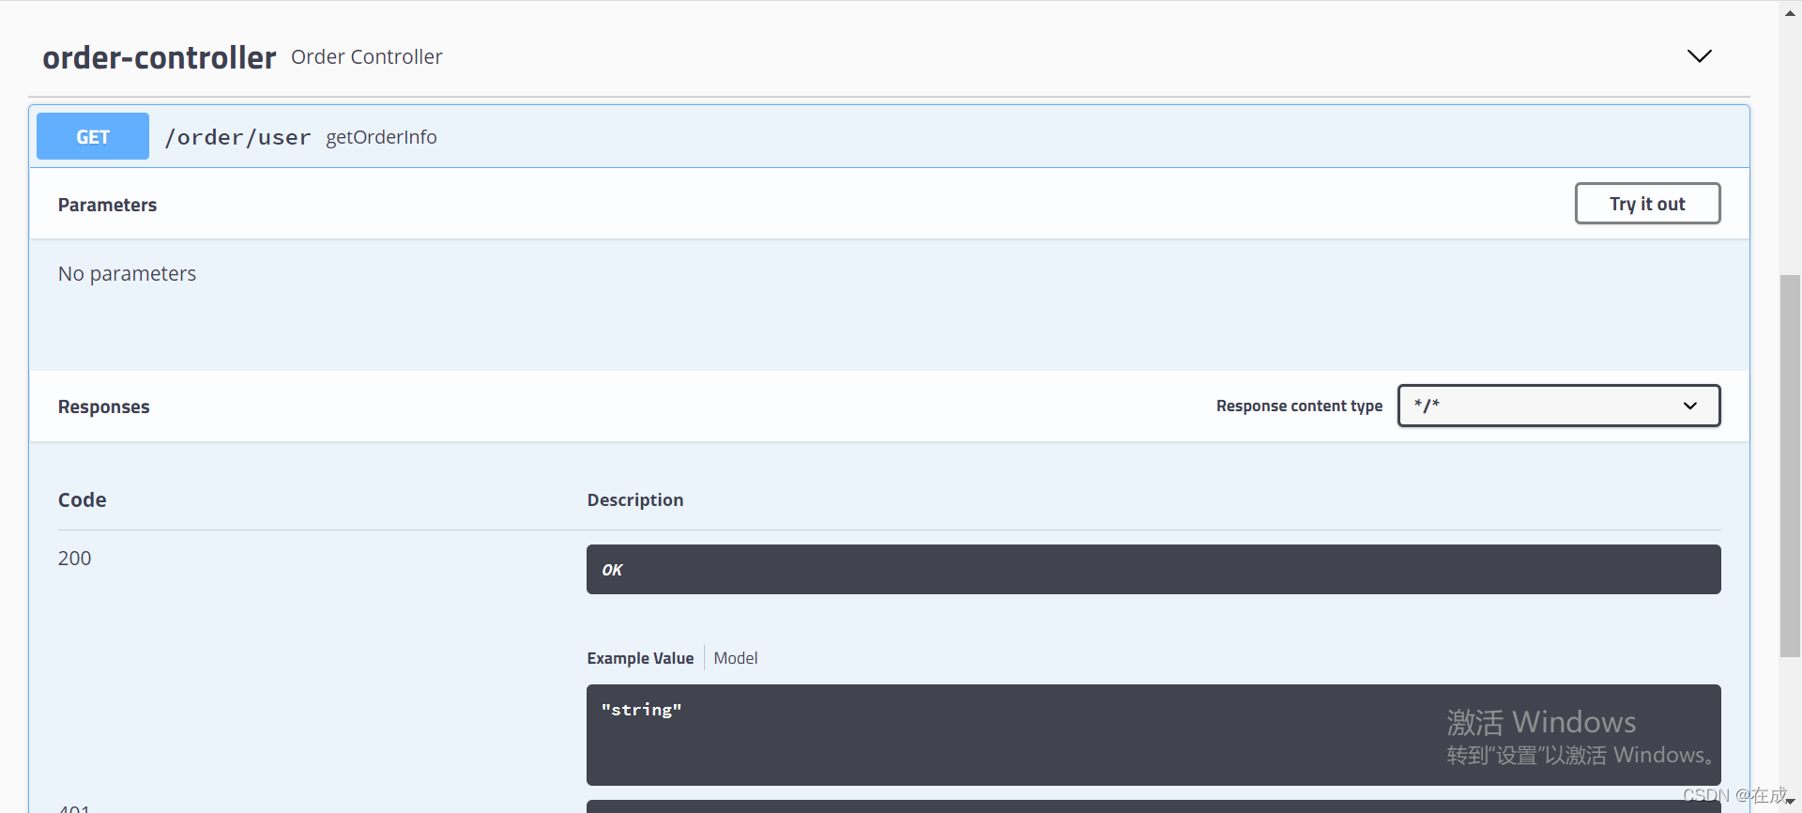This screenshot has height=813, width=1802.
Task: Click the getOrderInfo operation summary
Action: click(x=381, y=137)
